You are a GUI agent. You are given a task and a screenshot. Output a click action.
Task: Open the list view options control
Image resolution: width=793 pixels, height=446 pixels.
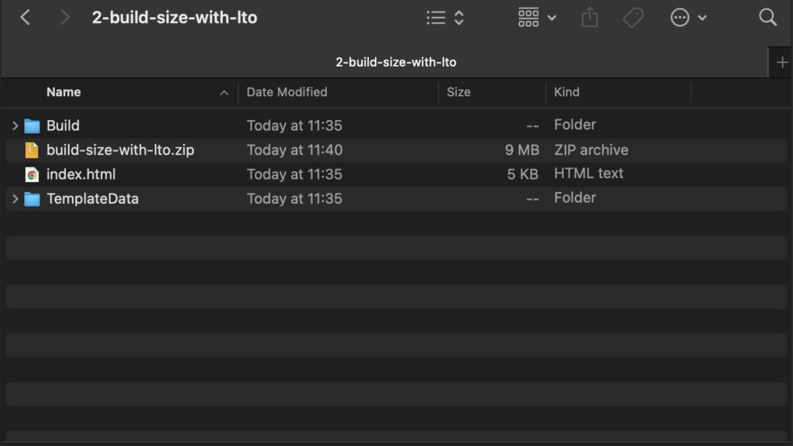[445, 18]
